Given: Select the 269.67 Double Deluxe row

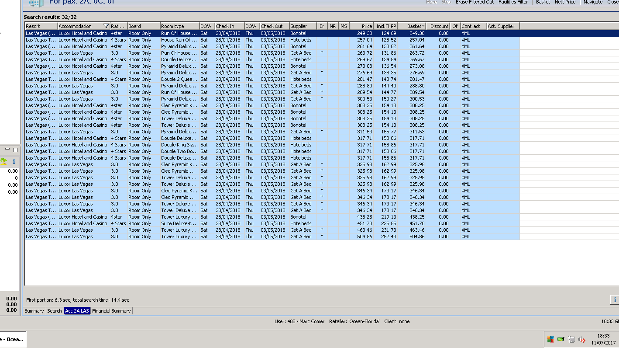Looking at the screenshot, I should click(x=272, y=59).
